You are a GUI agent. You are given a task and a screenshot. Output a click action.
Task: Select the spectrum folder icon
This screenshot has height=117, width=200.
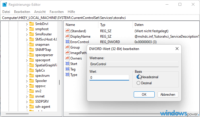[32, 76]
